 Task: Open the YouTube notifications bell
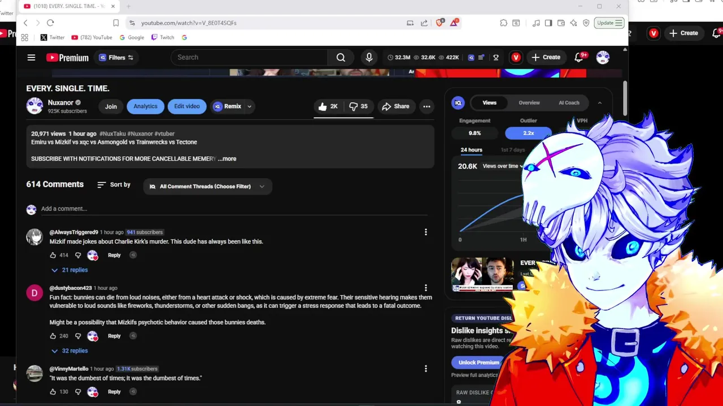click(x=579, y=57)
